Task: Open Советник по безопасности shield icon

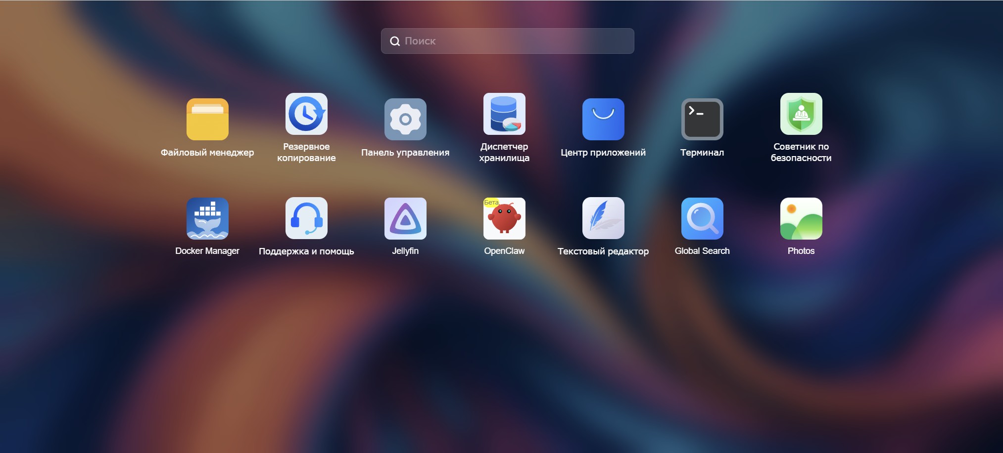Action: 801,114
